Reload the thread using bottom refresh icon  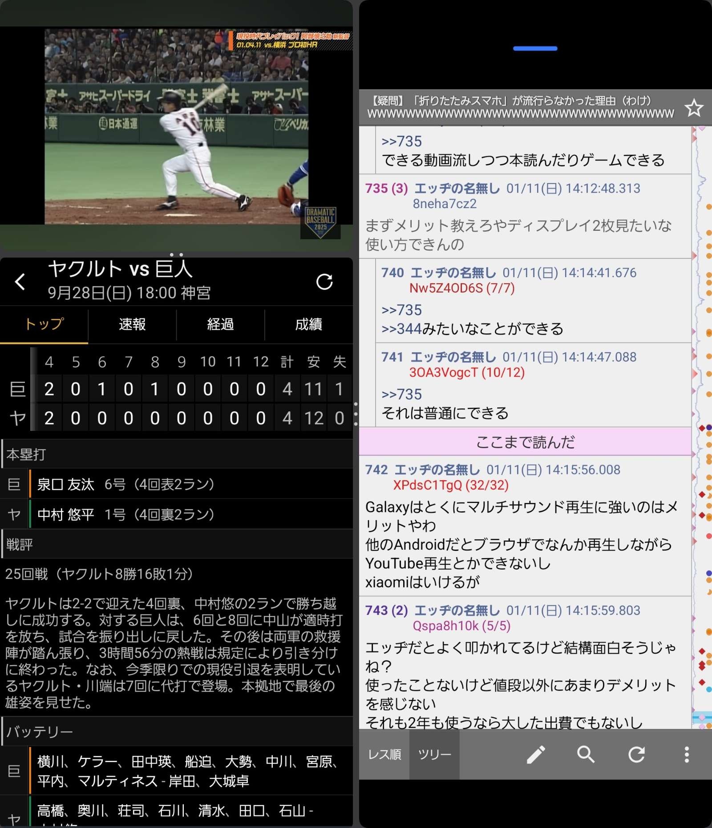636,755
